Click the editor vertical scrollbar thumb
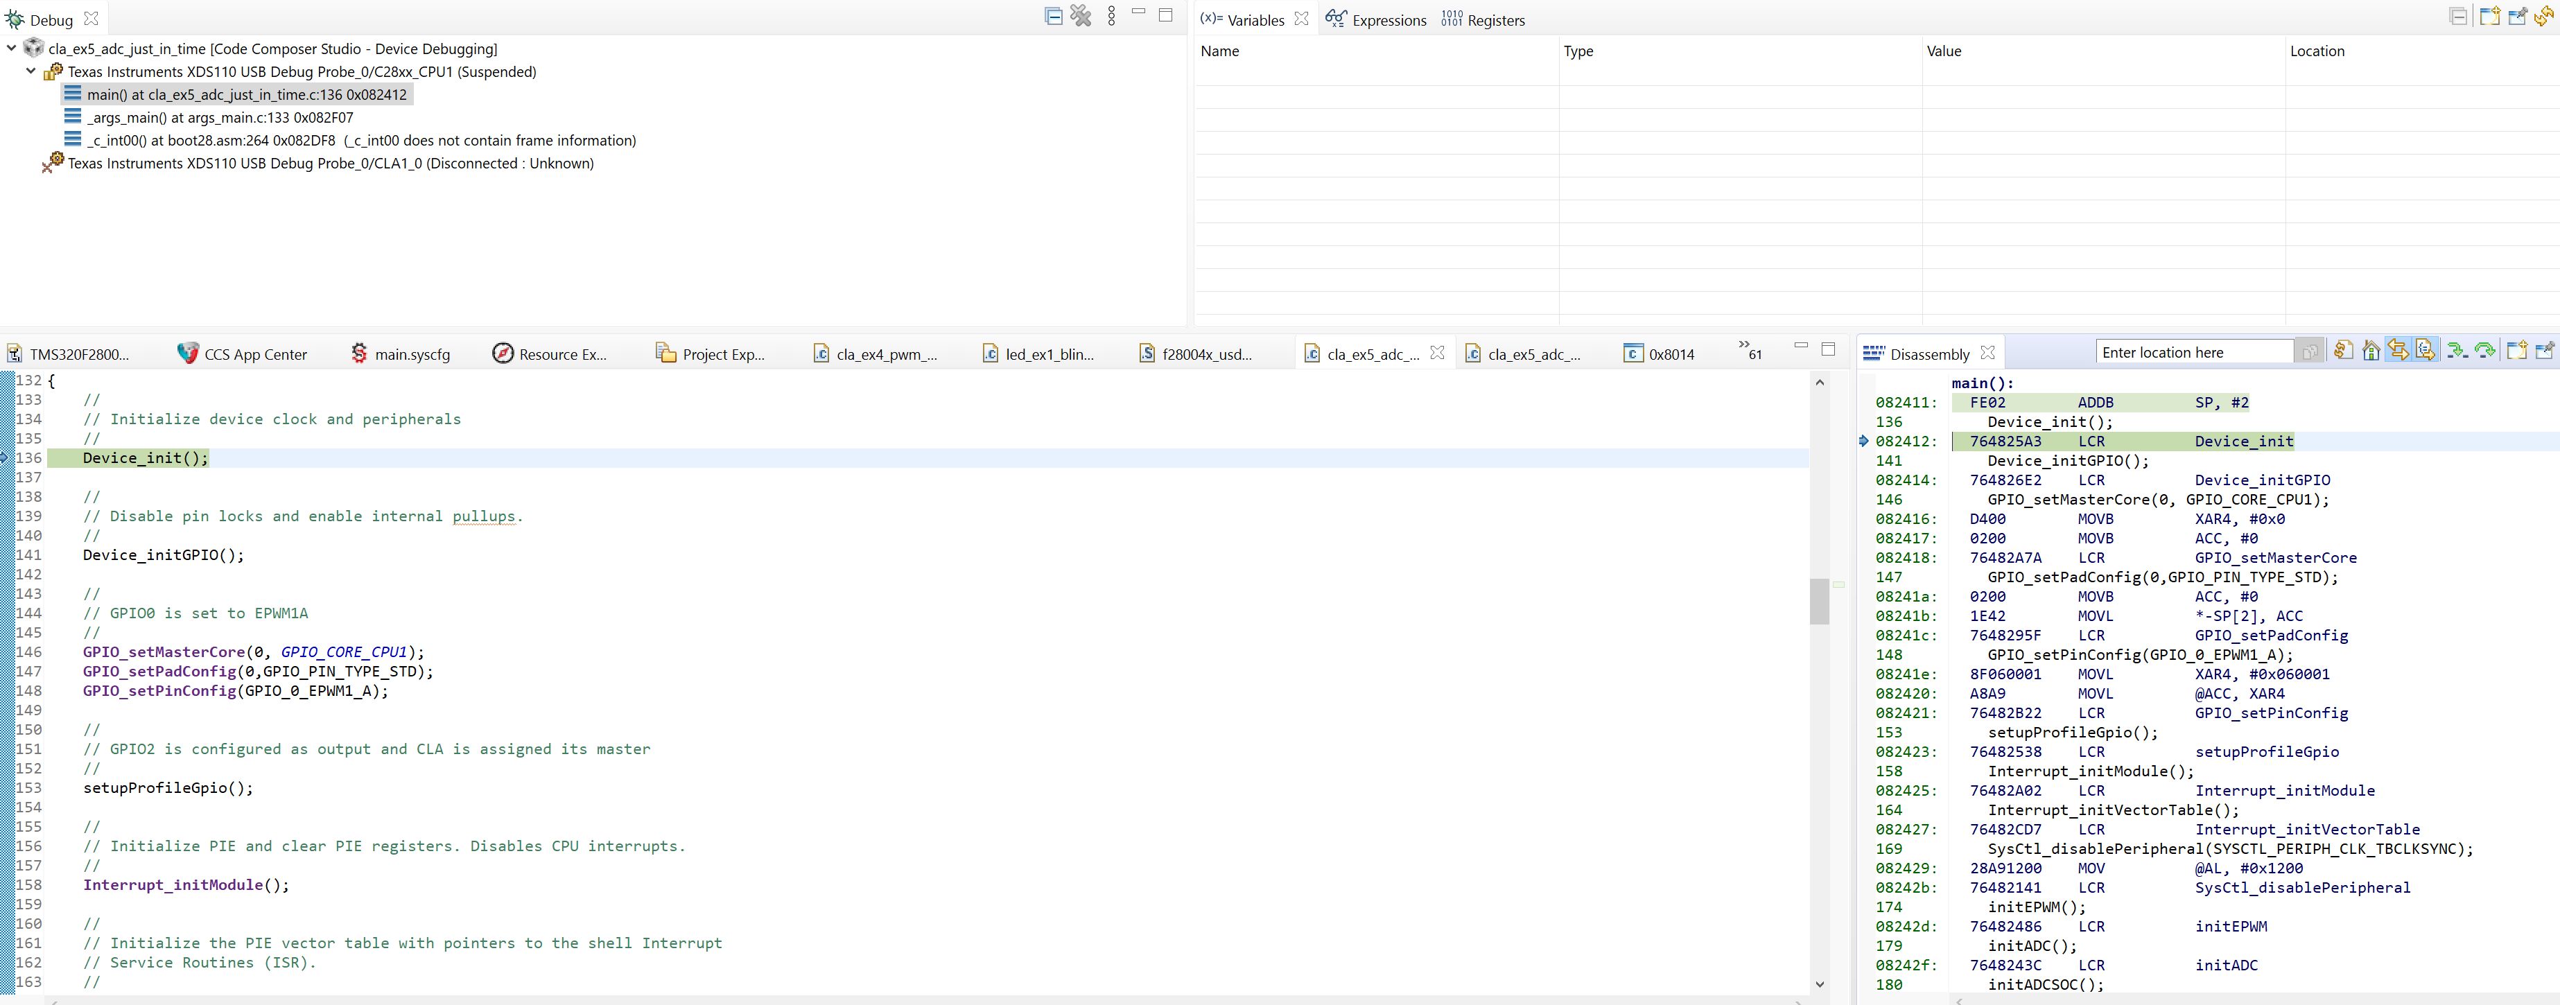Image resolution: width=2560 pixels, height=1005 pixels. [1820, 600]
